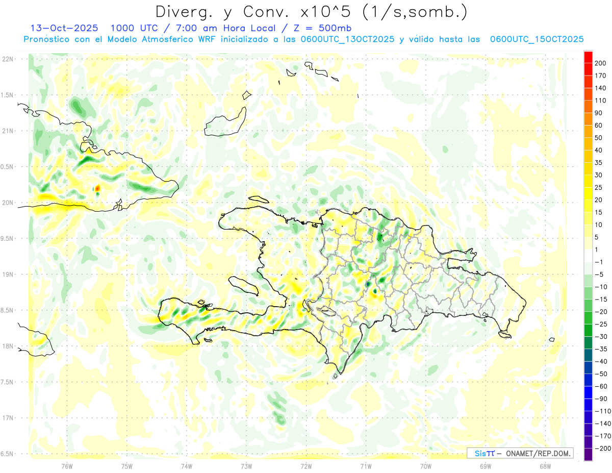Click the '200' color bar label

(601, 63)
